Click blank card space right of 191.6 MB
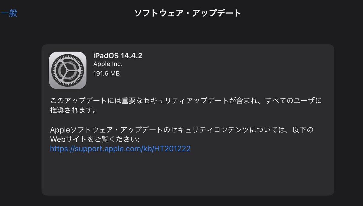This screenshot has height=206, width=363. click(227, 73)
